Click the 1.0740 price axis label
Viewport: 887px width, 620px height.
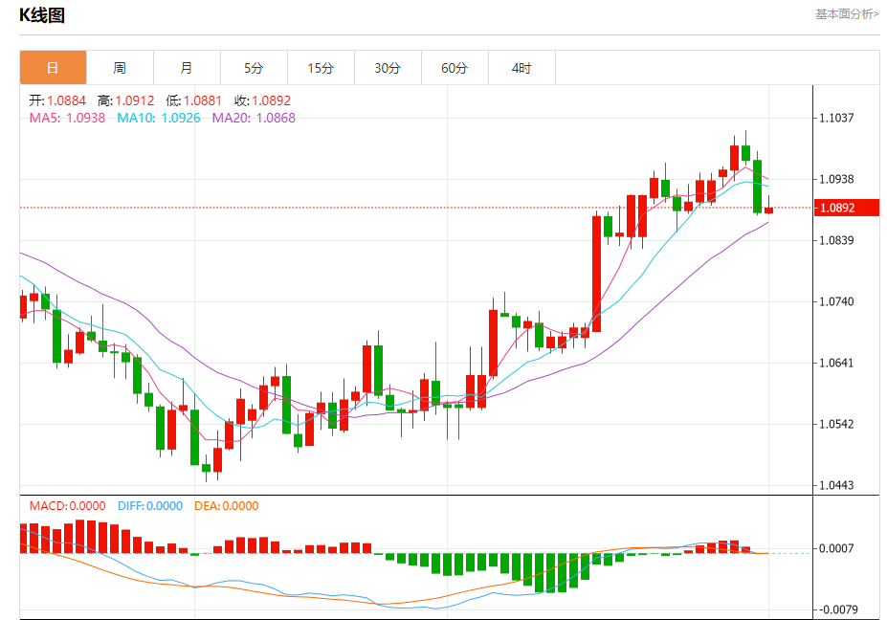coord(836,301)
